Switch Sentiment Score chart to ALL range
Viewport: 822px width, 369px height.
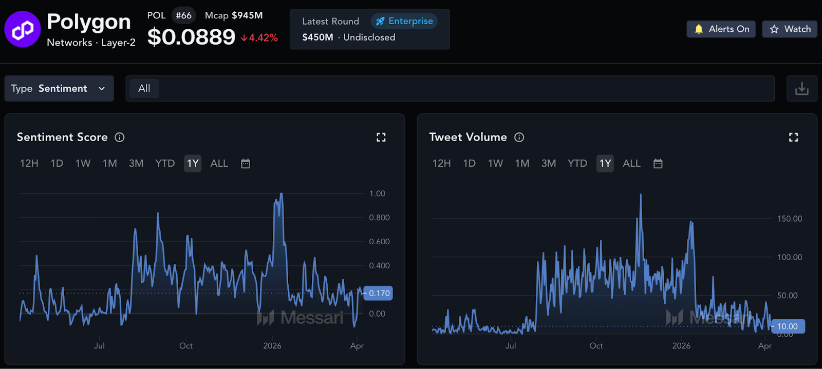[x=219, y=164]
